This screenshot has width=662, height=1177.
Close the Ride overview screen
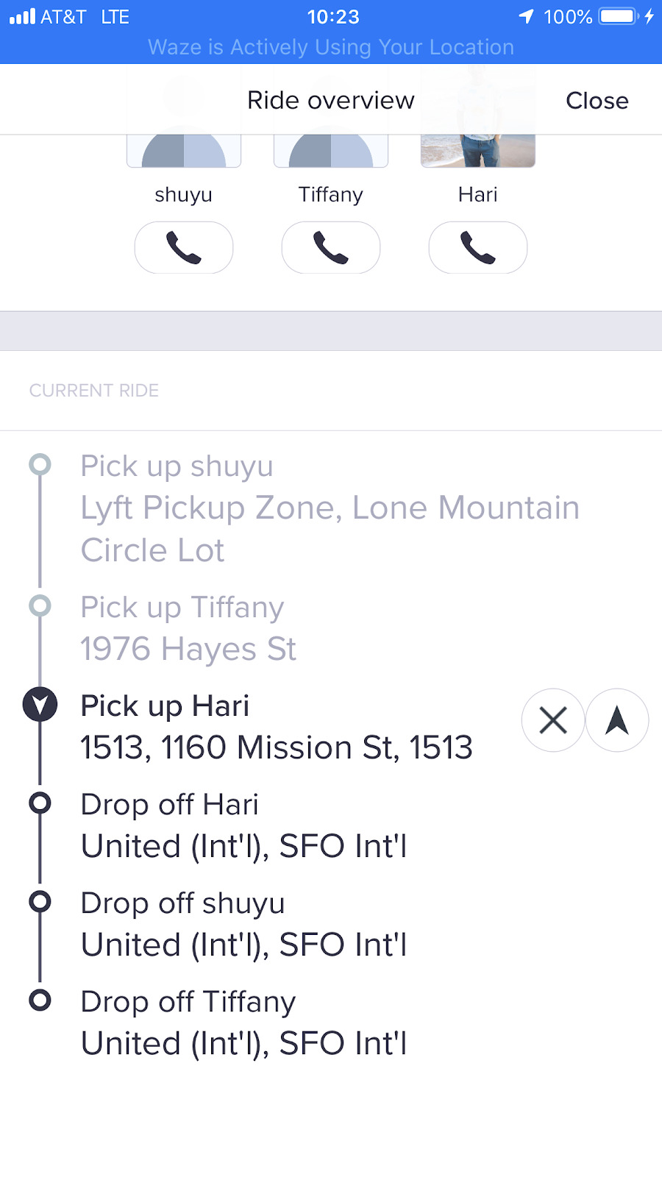pos(597,100)
